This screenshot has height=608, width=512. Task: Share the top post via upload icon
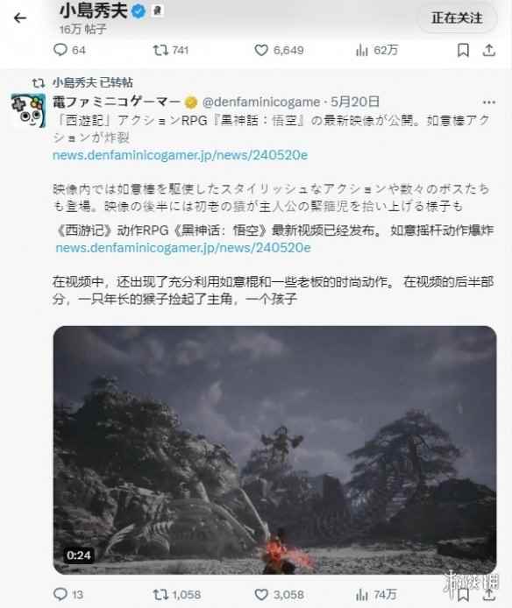489,50
